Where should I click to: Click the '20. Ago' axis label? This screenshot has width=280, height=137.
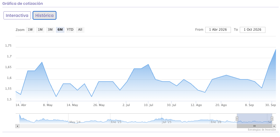point(221,105)
